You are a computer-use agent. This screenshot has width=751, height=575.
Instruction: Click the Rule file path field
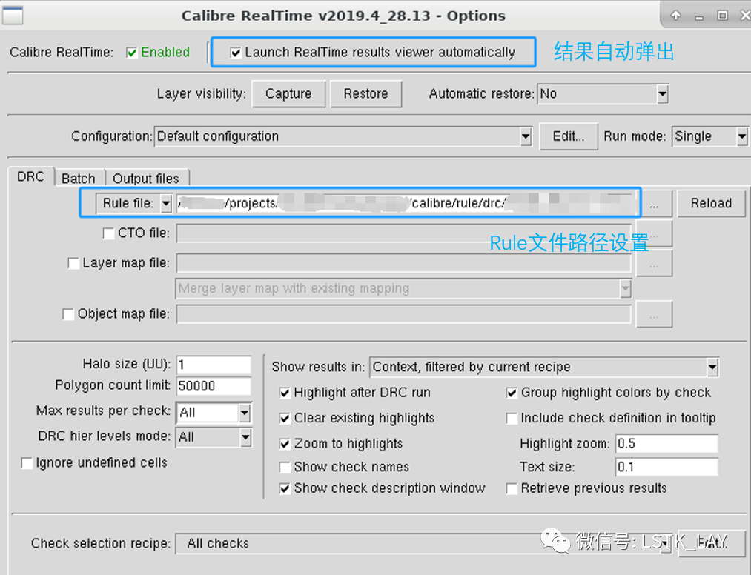coord(404,204)
